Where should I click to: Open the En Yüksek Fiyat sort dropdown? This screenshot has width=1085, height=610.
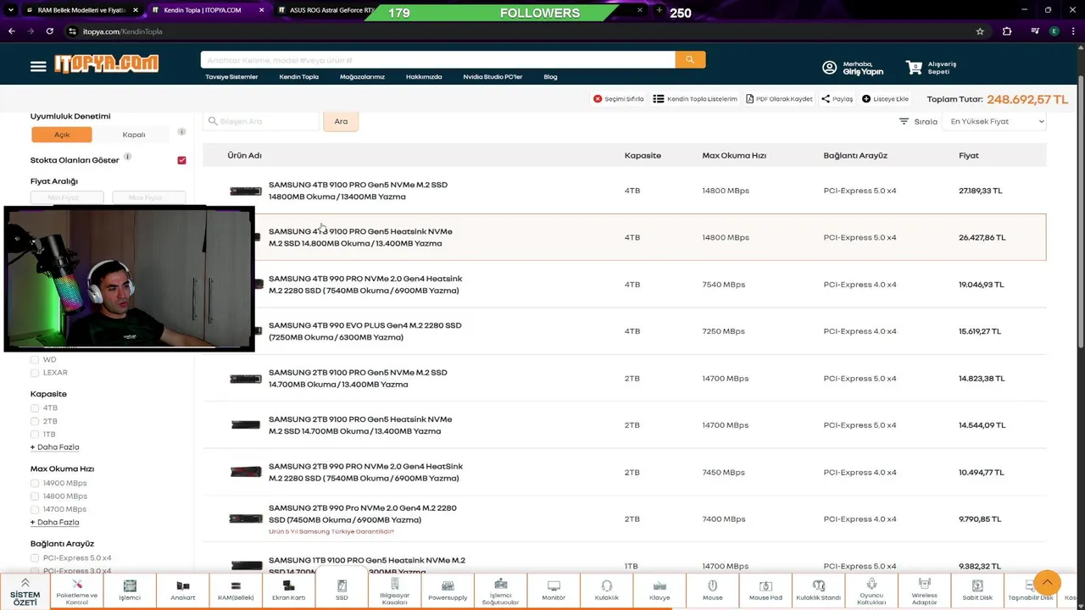click(x=994, y=121)
